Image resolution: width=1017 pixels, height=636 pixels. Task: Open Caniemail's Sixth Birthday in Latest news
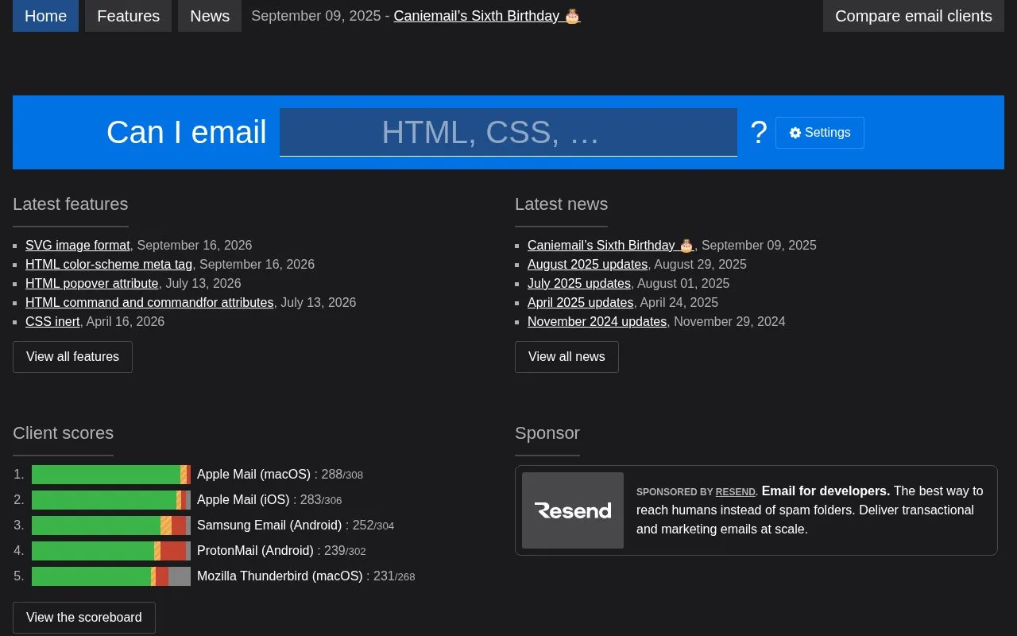click(x=611, y=245)
